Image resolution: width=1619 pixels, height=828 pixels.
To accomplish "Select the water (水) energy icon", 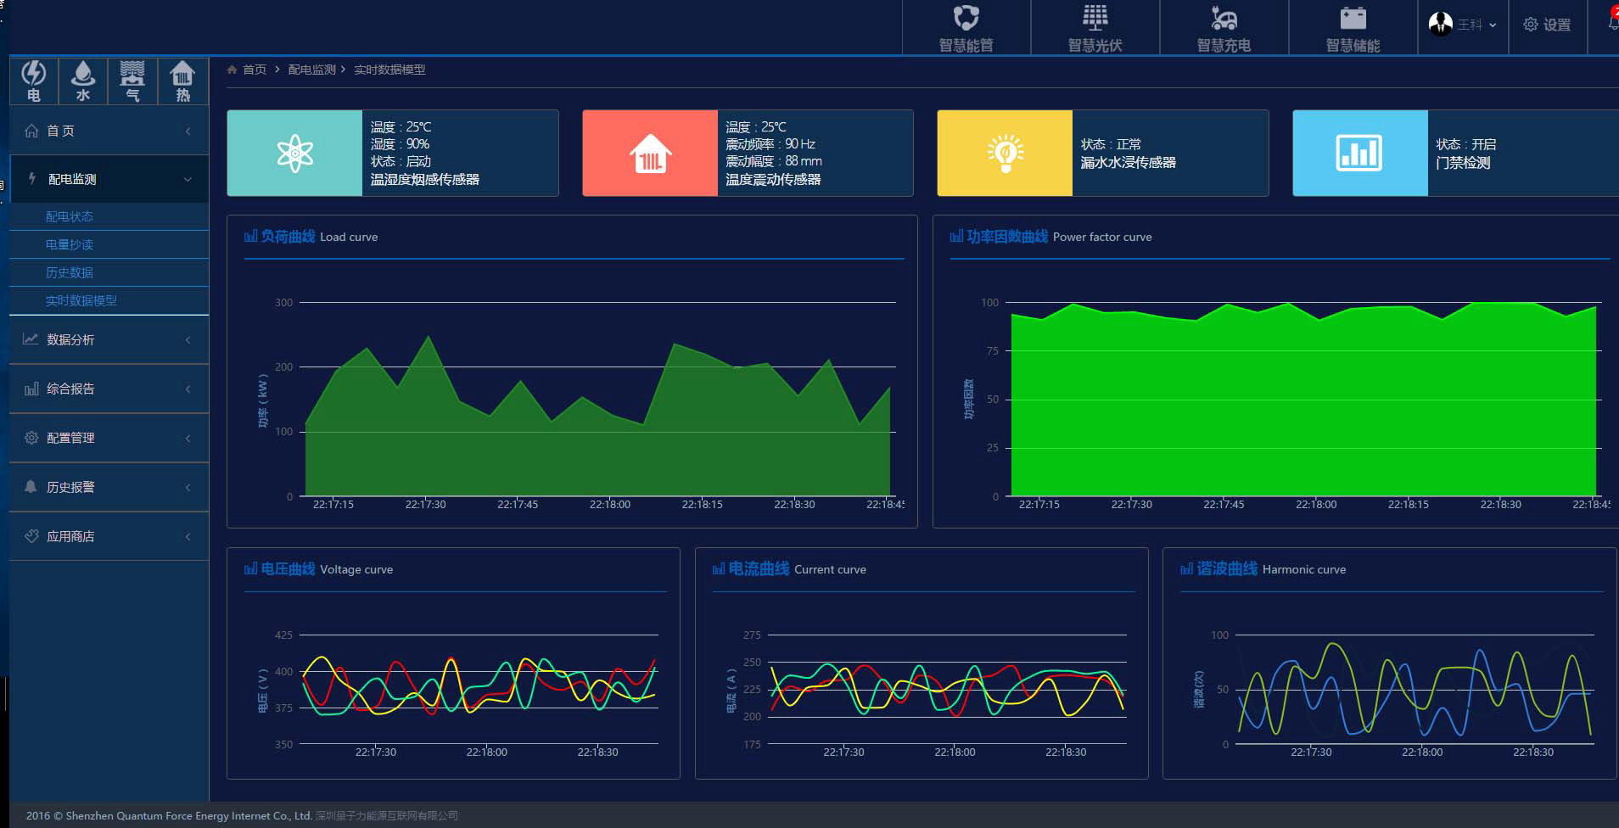I will coord(83,81).
